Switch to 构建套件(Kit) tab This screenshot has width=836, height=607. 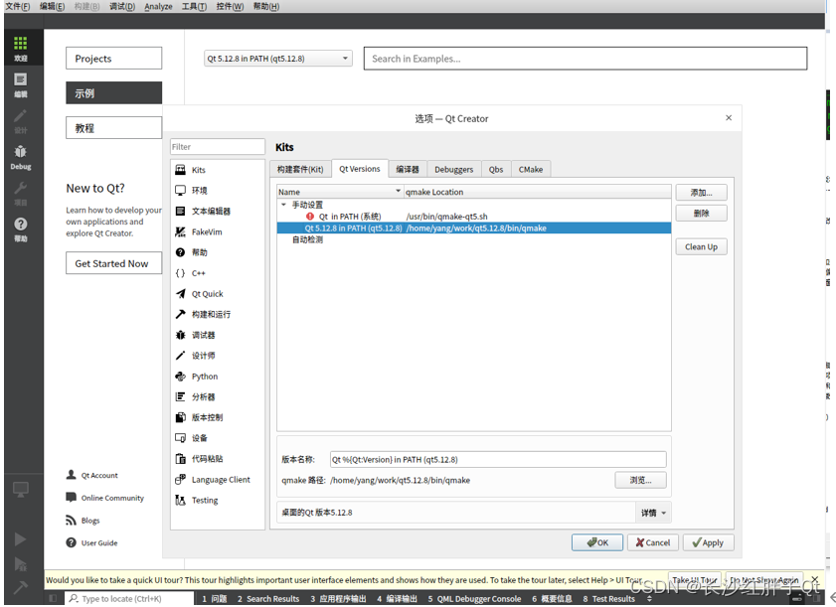(300, 170)
